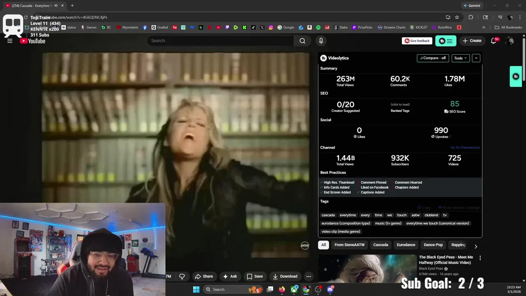
Task: Open the PrizePicks bookmark
Action: pos(362,28)
